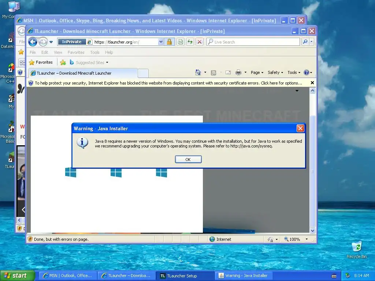Stop loading with the red X icon
This screenshot has width=375, height=281.
tap(200, 42)
